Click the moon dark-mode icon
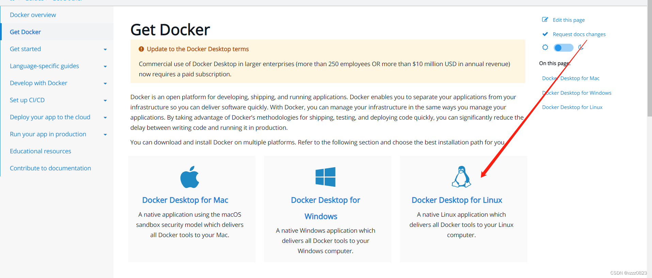Image resolution: width=652 pixels, height=278 pixels. point(581,47)
